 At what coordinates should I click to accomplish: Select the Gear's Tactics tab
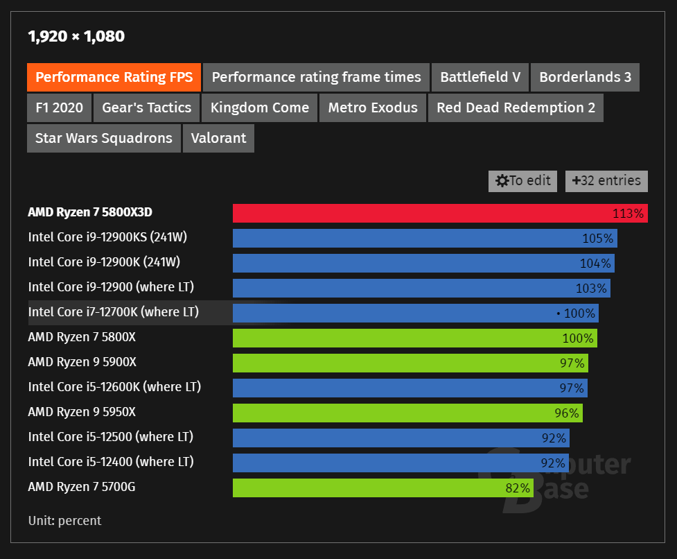point(147,108)
